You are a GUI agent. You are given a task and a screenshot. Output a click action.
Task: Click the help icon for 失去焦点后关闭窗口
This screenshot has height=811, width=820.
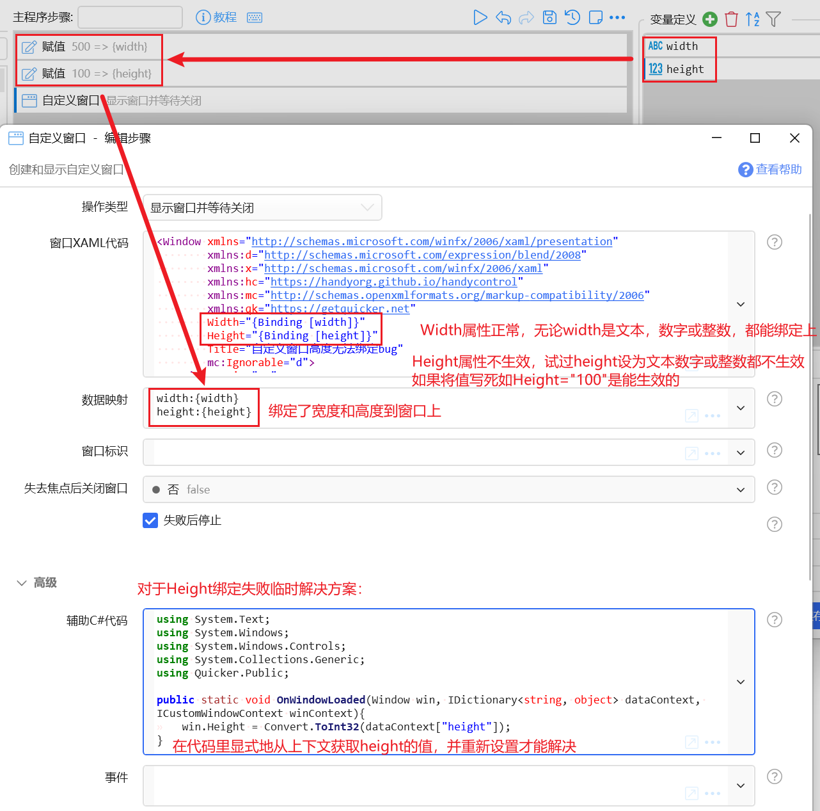775,487
